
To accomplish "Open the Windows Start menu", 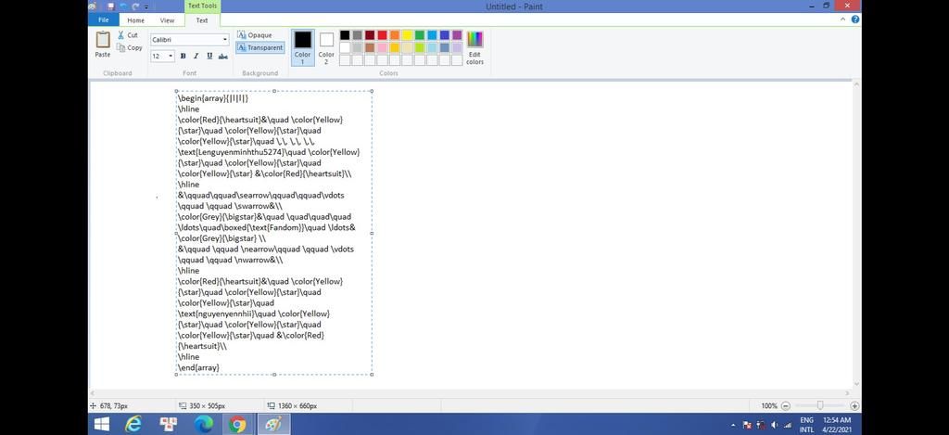I will click(x=102, y=424).
